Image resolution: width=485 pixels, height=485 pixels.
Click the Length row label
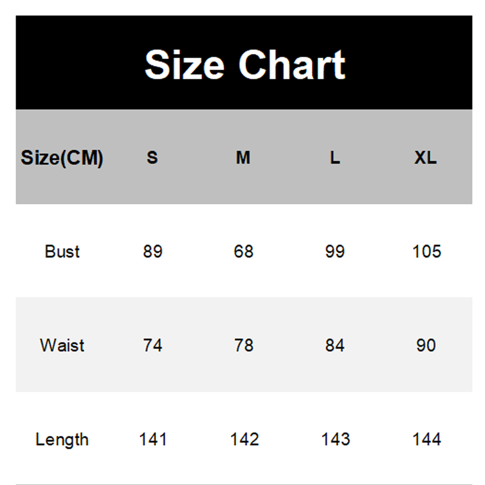coord(62,440)
